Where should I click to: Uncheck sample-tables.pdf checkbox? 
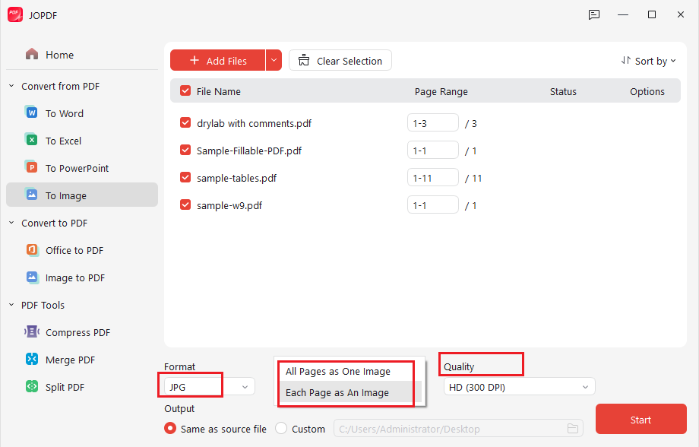pyautogui.click(x=185, y=178)
